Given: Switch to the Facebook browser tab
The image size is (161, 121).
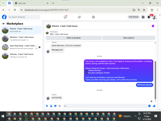Looking at the screenshot, I should (9, 3).
